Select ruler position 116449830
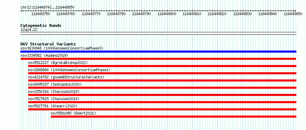 tap(242, 14)
